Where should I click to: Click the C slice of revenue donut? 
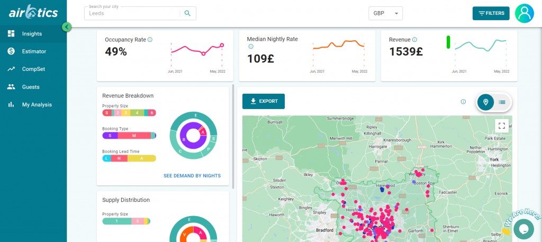click(x=180, y=151)
